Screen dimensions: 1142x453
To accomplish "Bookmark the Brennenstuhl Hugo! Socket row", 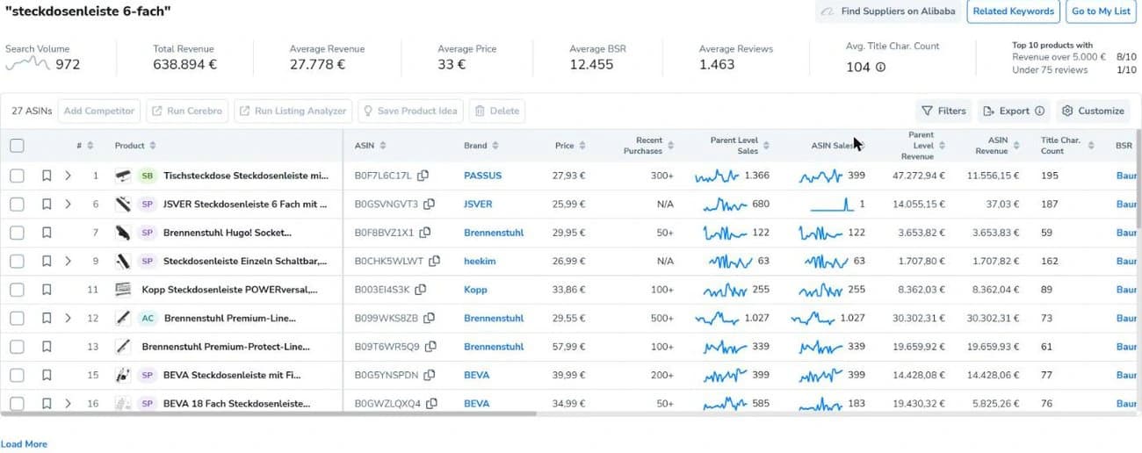I will 47,233.
